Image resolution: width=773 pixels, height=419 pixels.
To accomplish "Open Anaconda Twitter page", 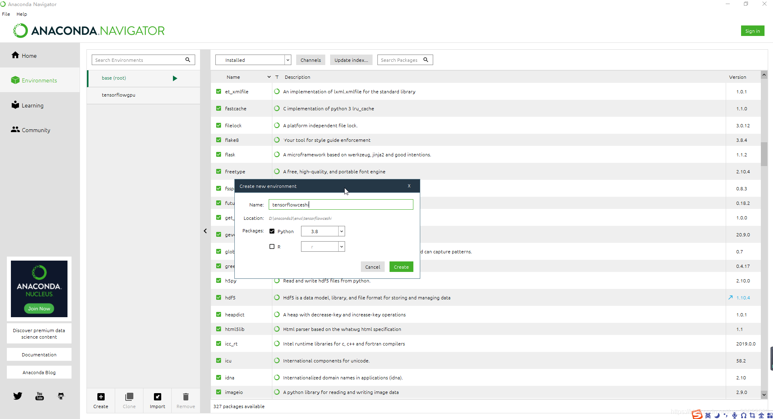I will [x=18, y=396].
